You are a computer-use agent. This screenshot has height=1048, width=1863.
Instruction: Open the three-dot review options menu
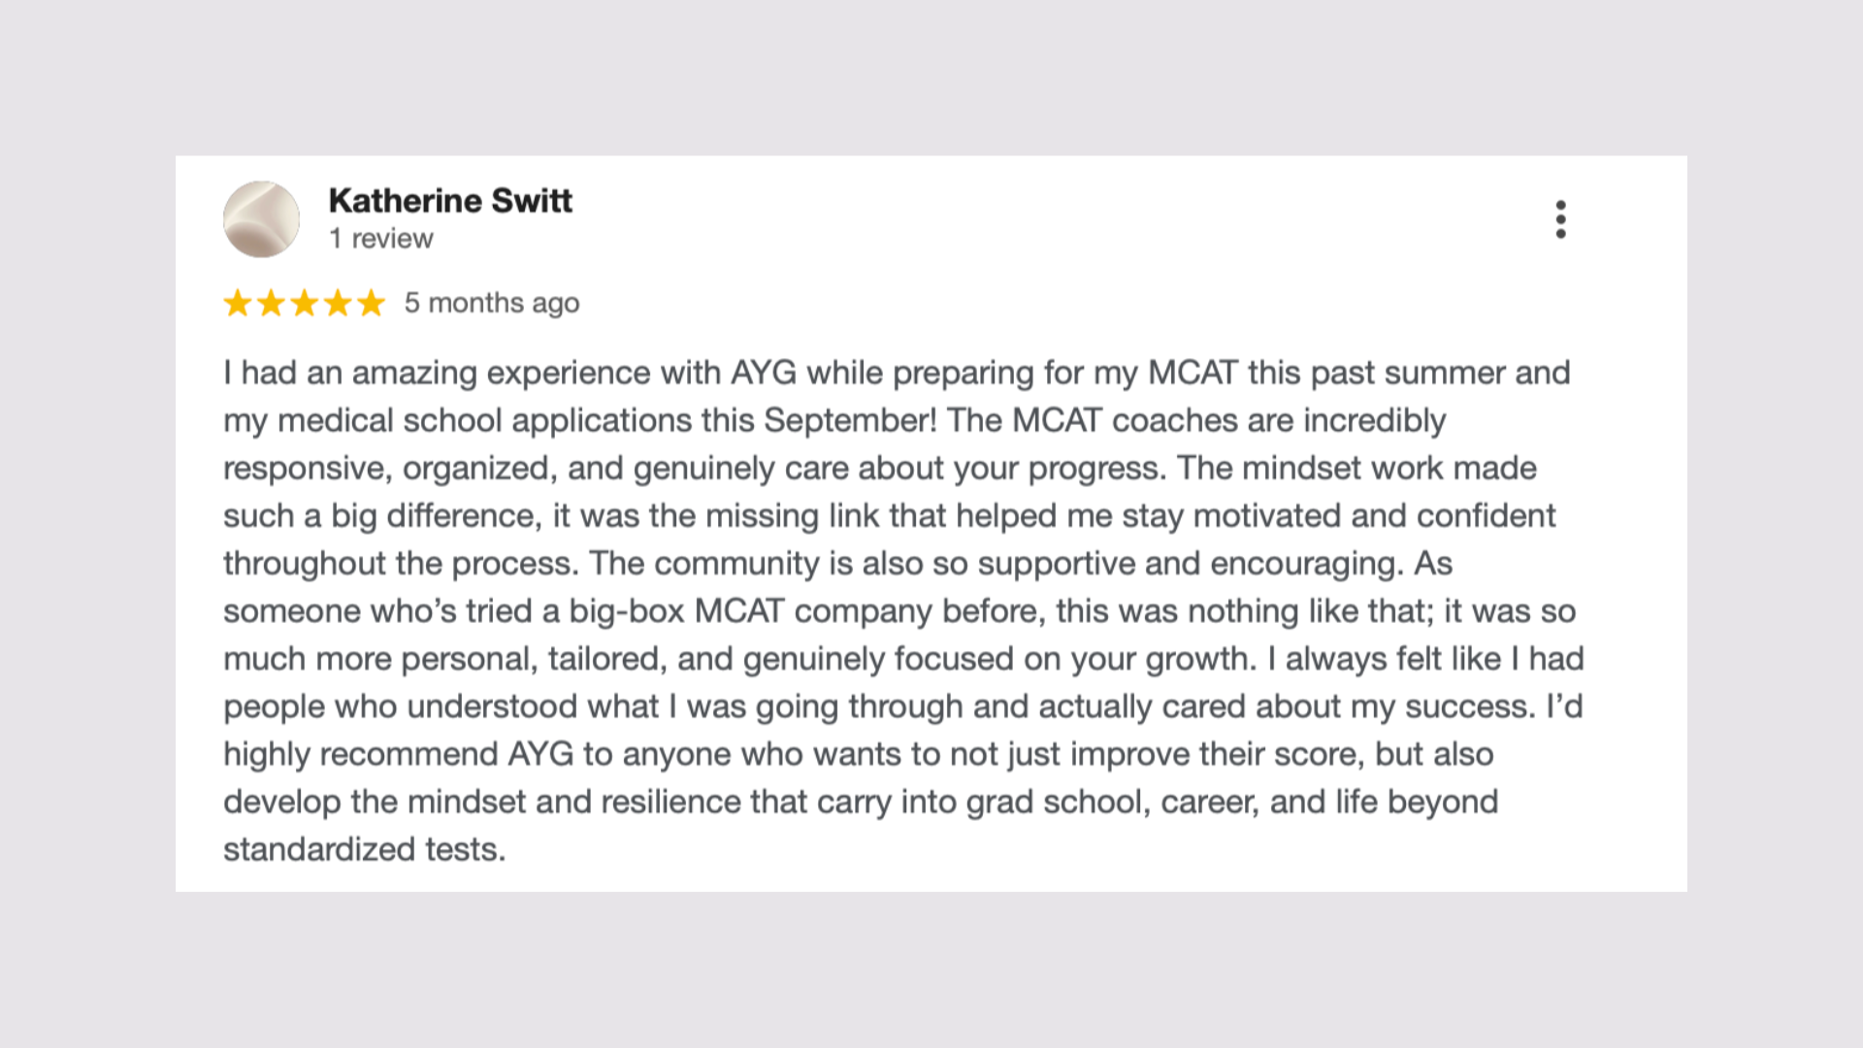1560,219
